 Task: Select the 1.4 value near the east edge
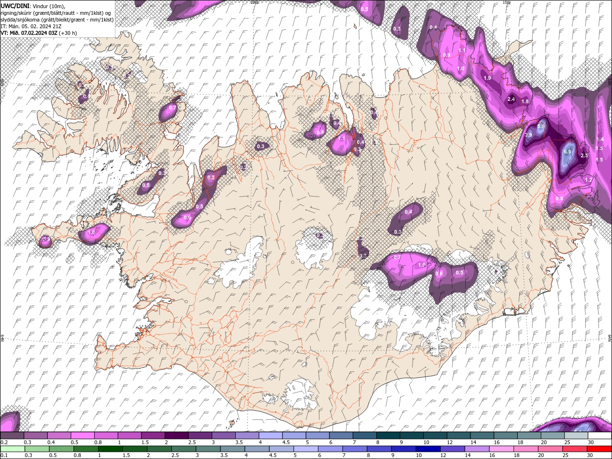coord(600,139)
